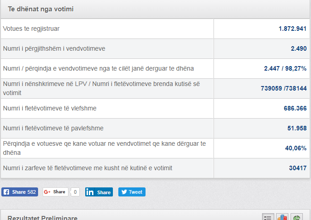Share page via Google+ Share button
This screenshot has width=311, height=220.
point(55,192)
